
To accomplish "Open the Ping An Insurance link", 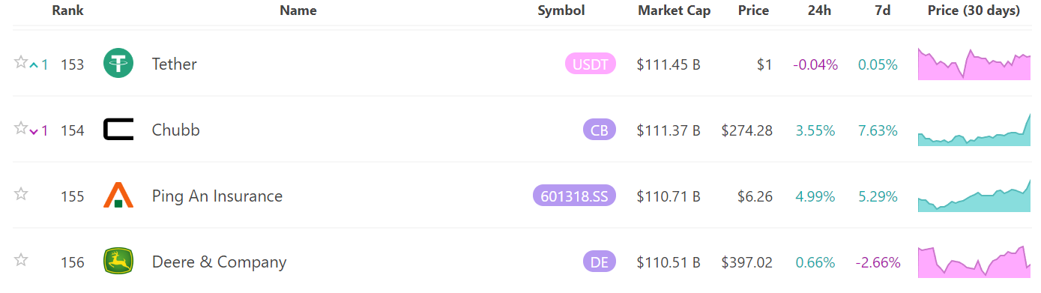I will coord(217,196).
